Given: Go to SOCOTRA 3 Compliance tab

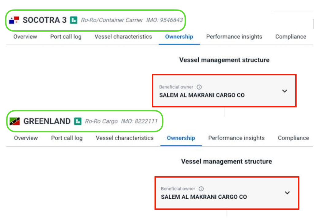Looking at the screenshot, I should point(291,37).
